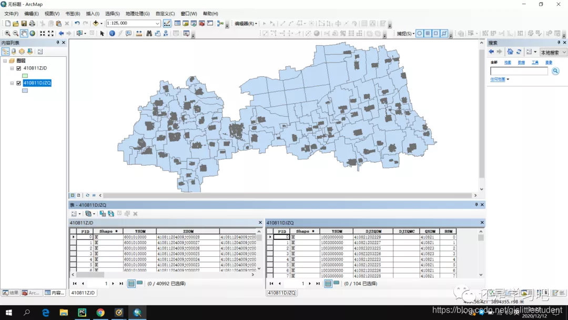Click Fixed Zoom Out arrows icon

click(x=50, y=33)
